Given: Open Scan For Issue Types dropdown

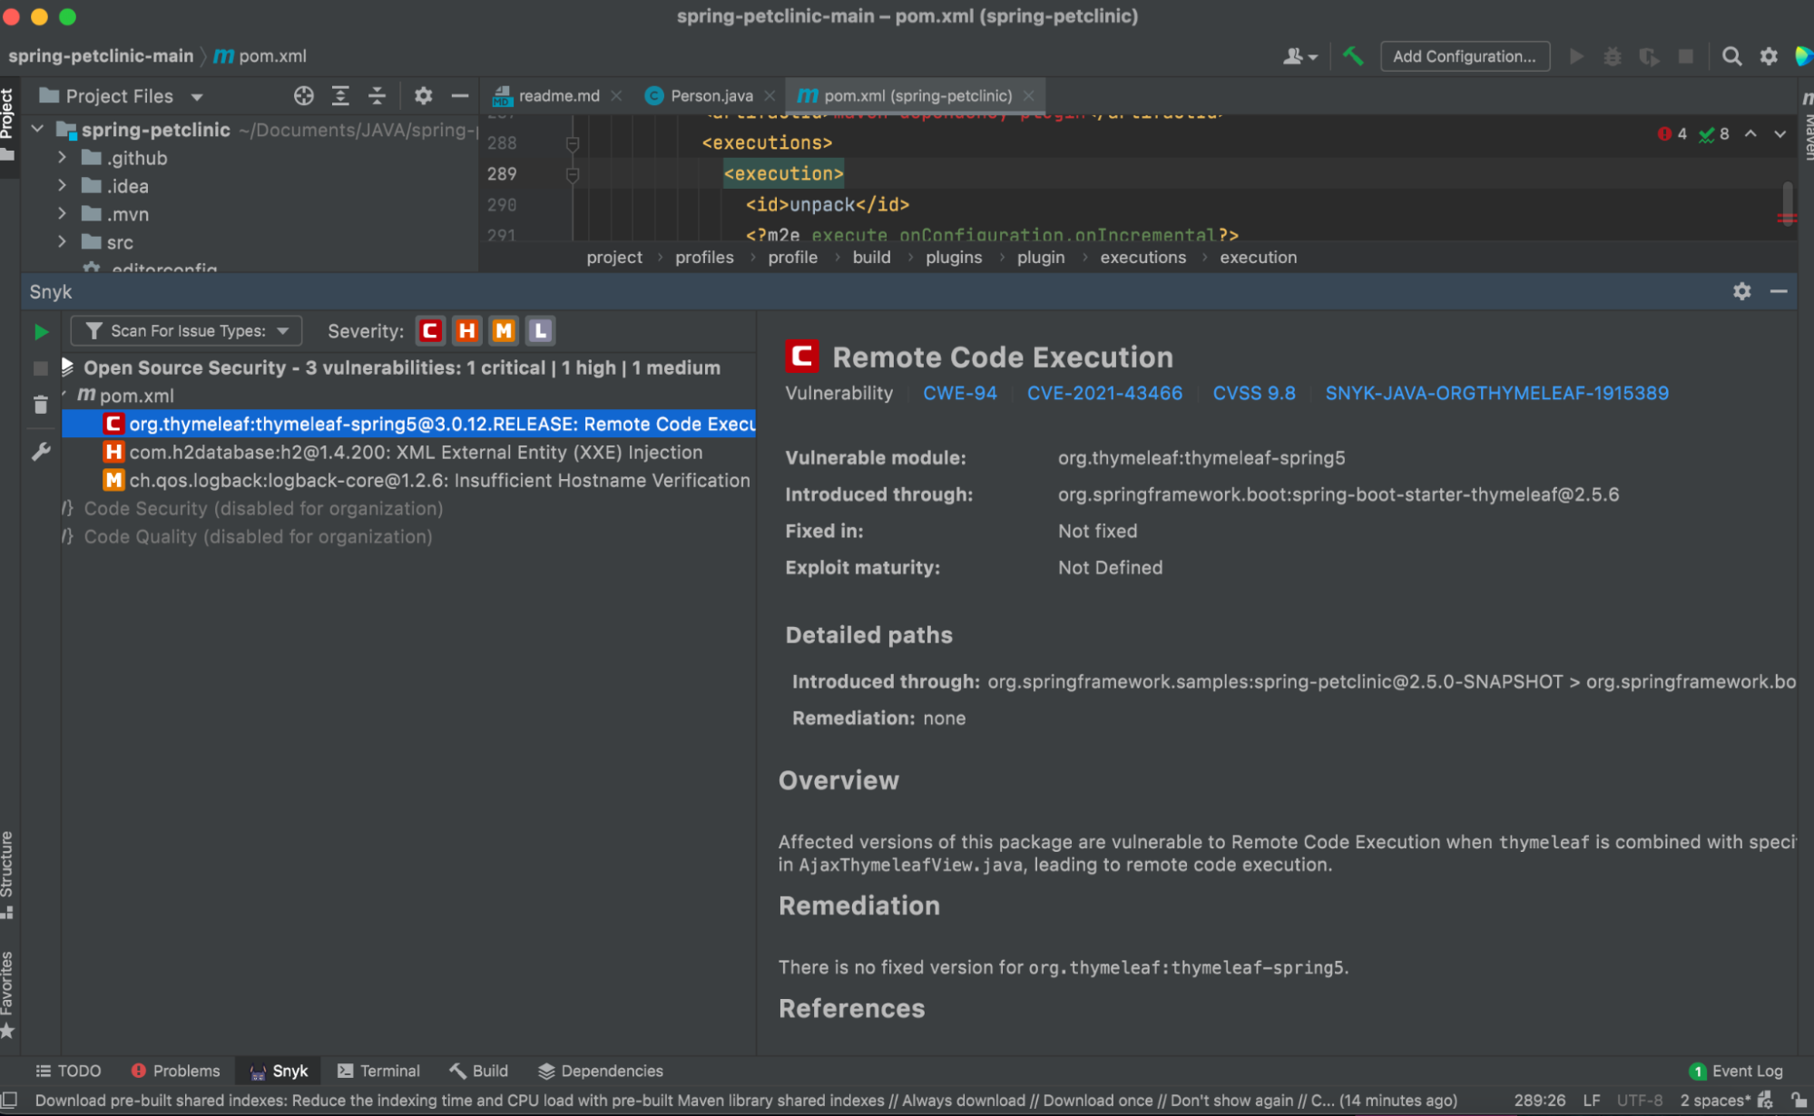Looking at the screenshot, I should (187, 331).
